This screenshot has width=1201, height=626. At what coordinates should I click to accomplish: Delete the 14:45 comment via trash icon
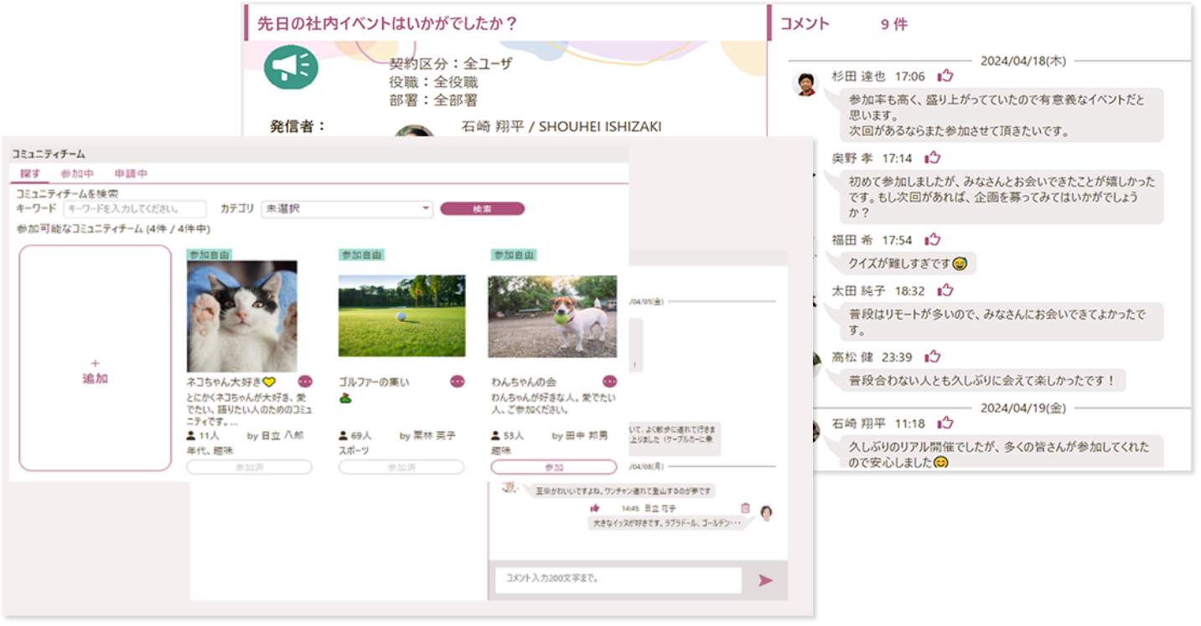[746, 508]
